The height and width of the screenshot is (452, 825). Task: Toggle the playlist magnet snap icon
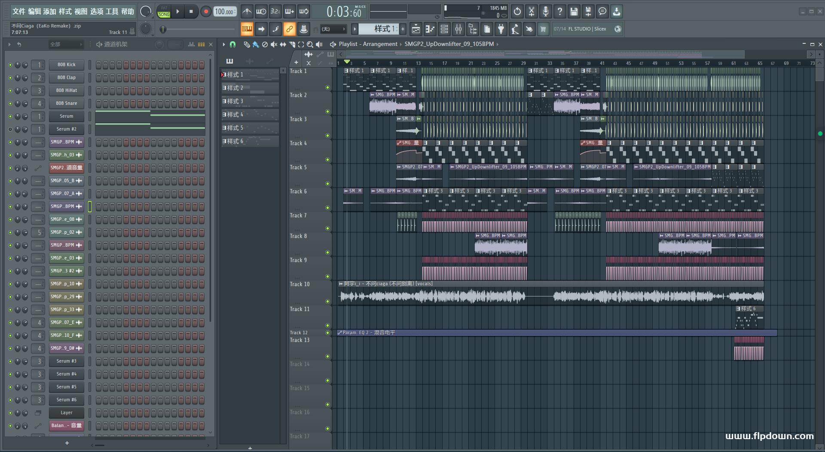232,44
